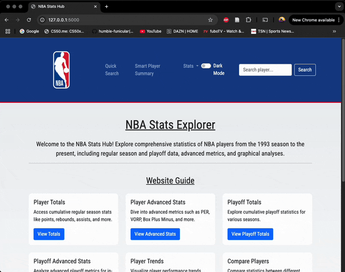Click the NBA logo in the navbar
345x272 pixels.
pyautogui.click(x=62, y=70)
